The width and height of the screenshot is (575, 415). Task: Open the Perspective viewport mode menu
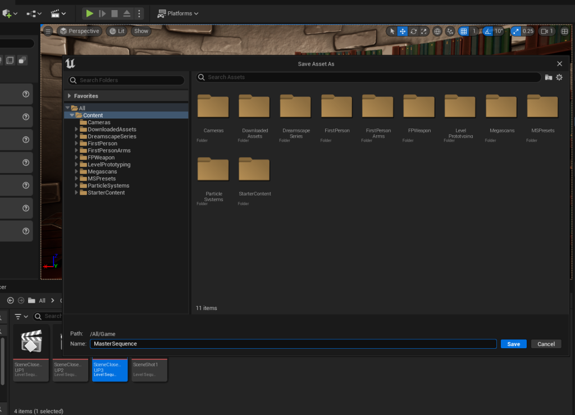[x=79, y=31]
